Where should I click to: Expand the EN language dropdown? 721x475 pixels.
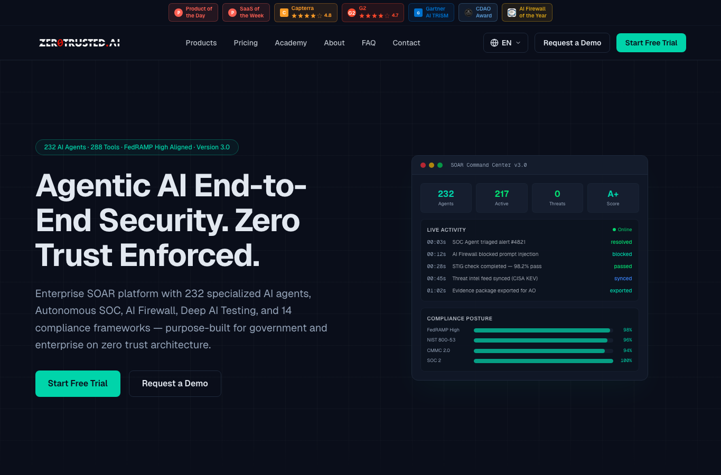506,43
